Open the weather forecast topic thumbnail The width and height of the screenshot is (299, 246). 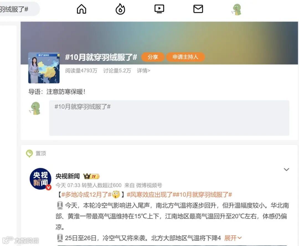44,68
